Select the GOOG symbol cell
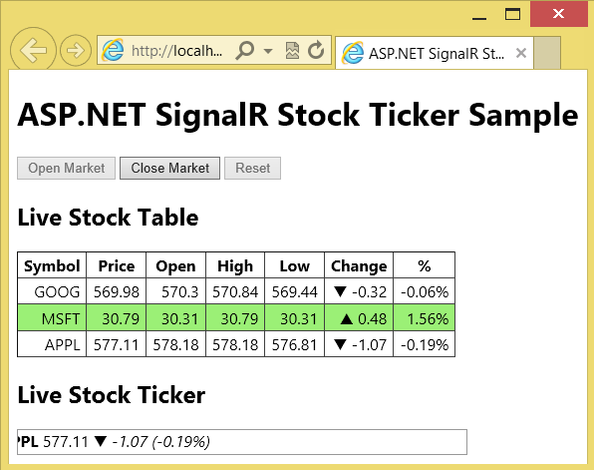The image size is (594, 470). pos(52,291)
